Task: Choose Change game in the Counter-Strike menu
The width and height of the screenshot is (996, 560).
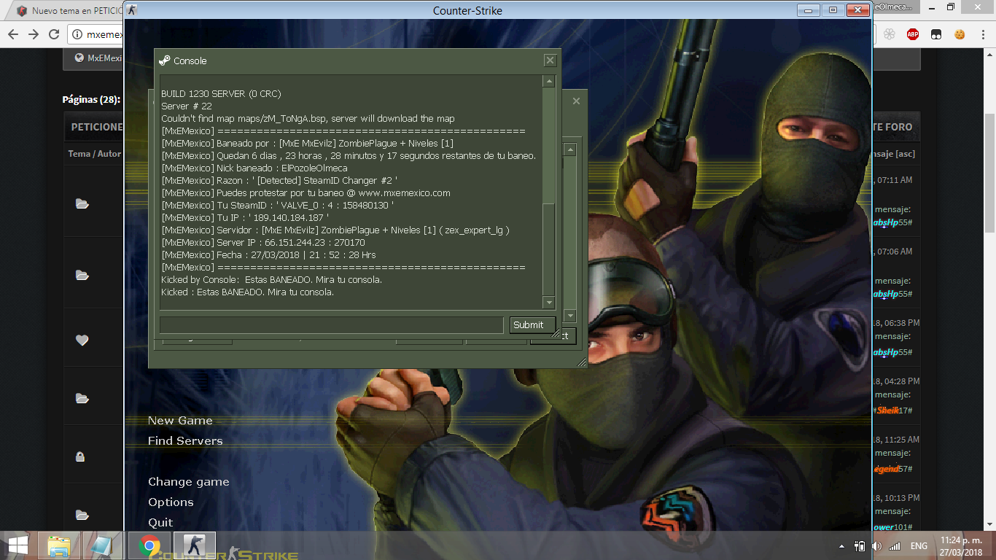Action: pyautogui.click(x=189, y=482)
